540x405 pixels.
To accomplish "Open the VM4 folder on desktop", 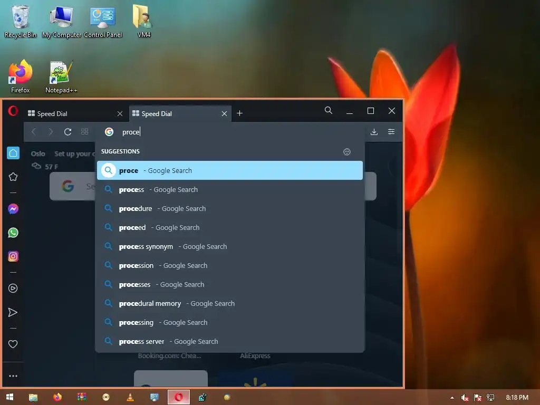I will tap(143, 21).
